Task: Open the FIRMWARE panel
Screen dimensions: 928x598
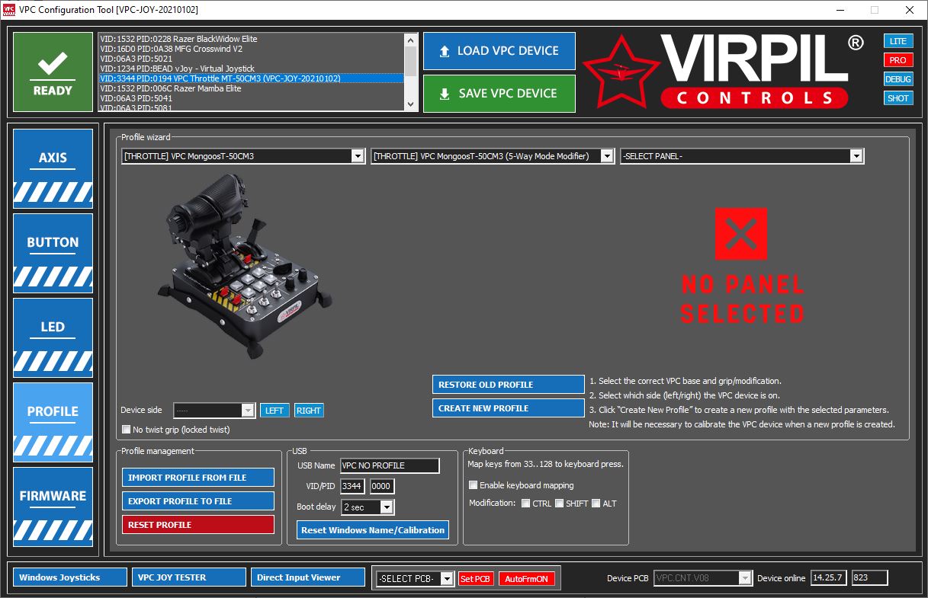Action: (x=53, y=496)
